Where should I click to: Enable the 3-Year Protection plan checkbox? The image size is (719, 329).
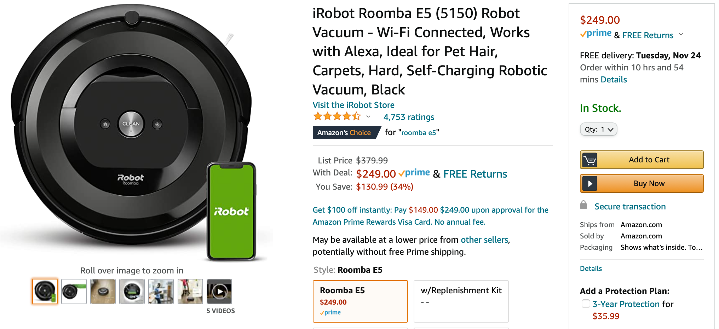(x=586, y=304)
